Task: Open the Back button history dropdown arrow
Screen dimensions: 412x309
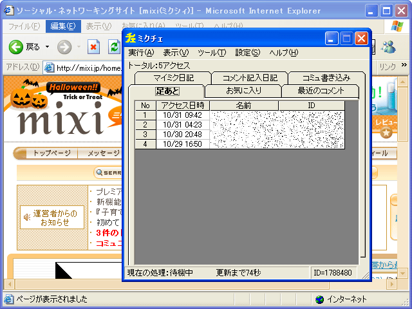Action: (x=47, y=47)
